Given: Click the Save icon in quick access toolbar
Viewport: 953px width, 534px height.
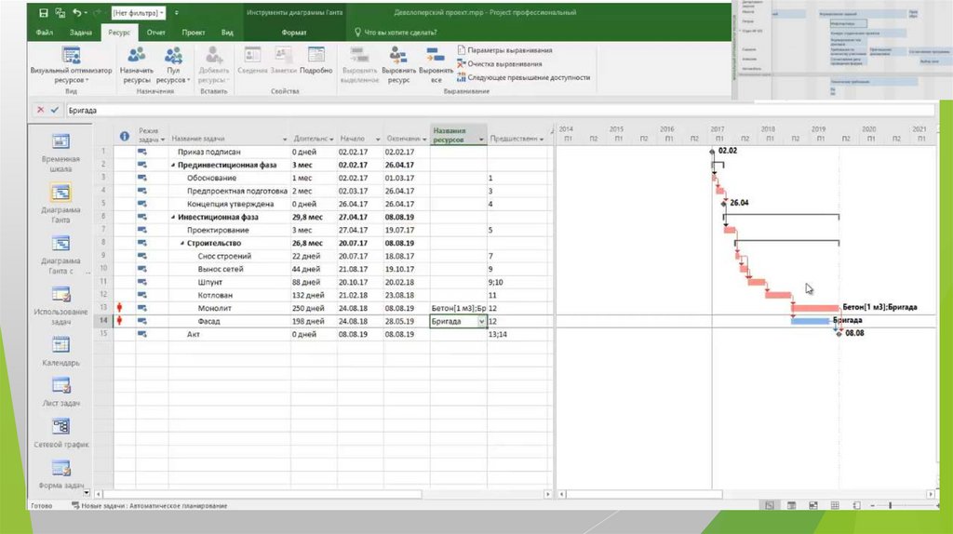Looking at the screenshot, I should (x=43, y=12).
